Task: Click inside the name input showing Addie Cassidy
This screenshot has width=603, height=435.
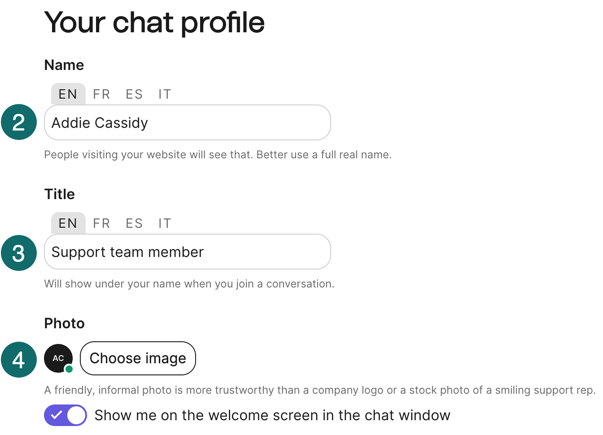Action: point(187,122)
